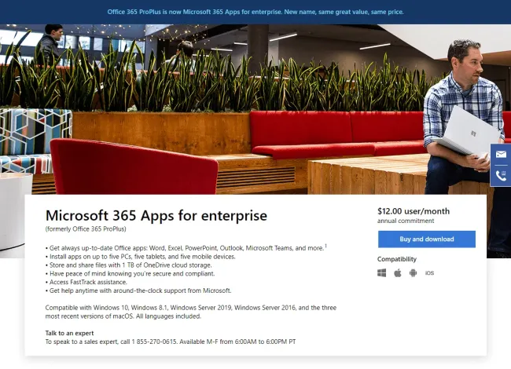The image size is (511, 369).
Task: Click the '(formerly Office 365 ProPlus)' subtitle
Action: 86,228
